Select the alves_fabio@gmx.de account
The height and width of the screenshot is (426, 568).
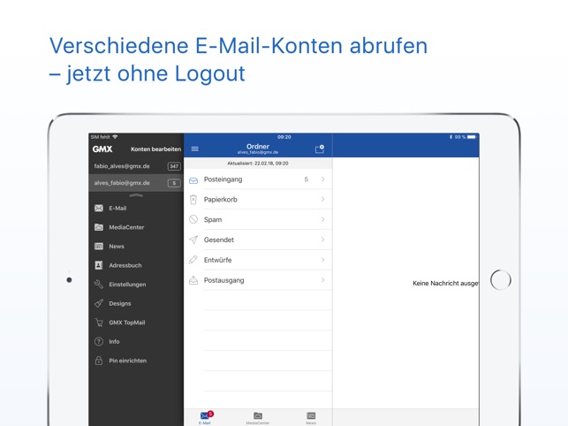click(x=136, y=183)
